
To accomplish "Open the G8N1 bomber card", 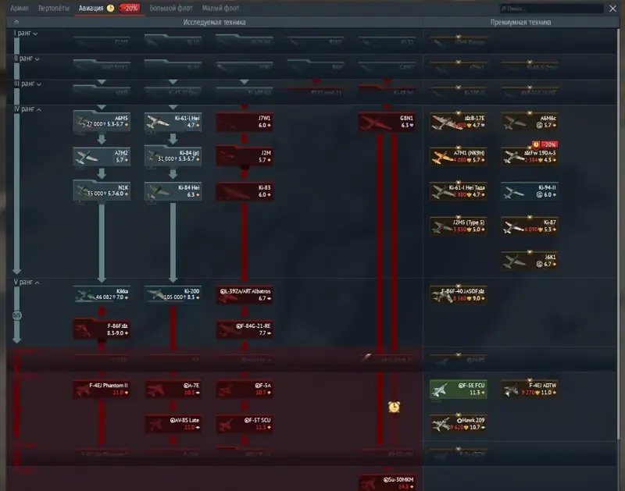I will coord(387,122).
